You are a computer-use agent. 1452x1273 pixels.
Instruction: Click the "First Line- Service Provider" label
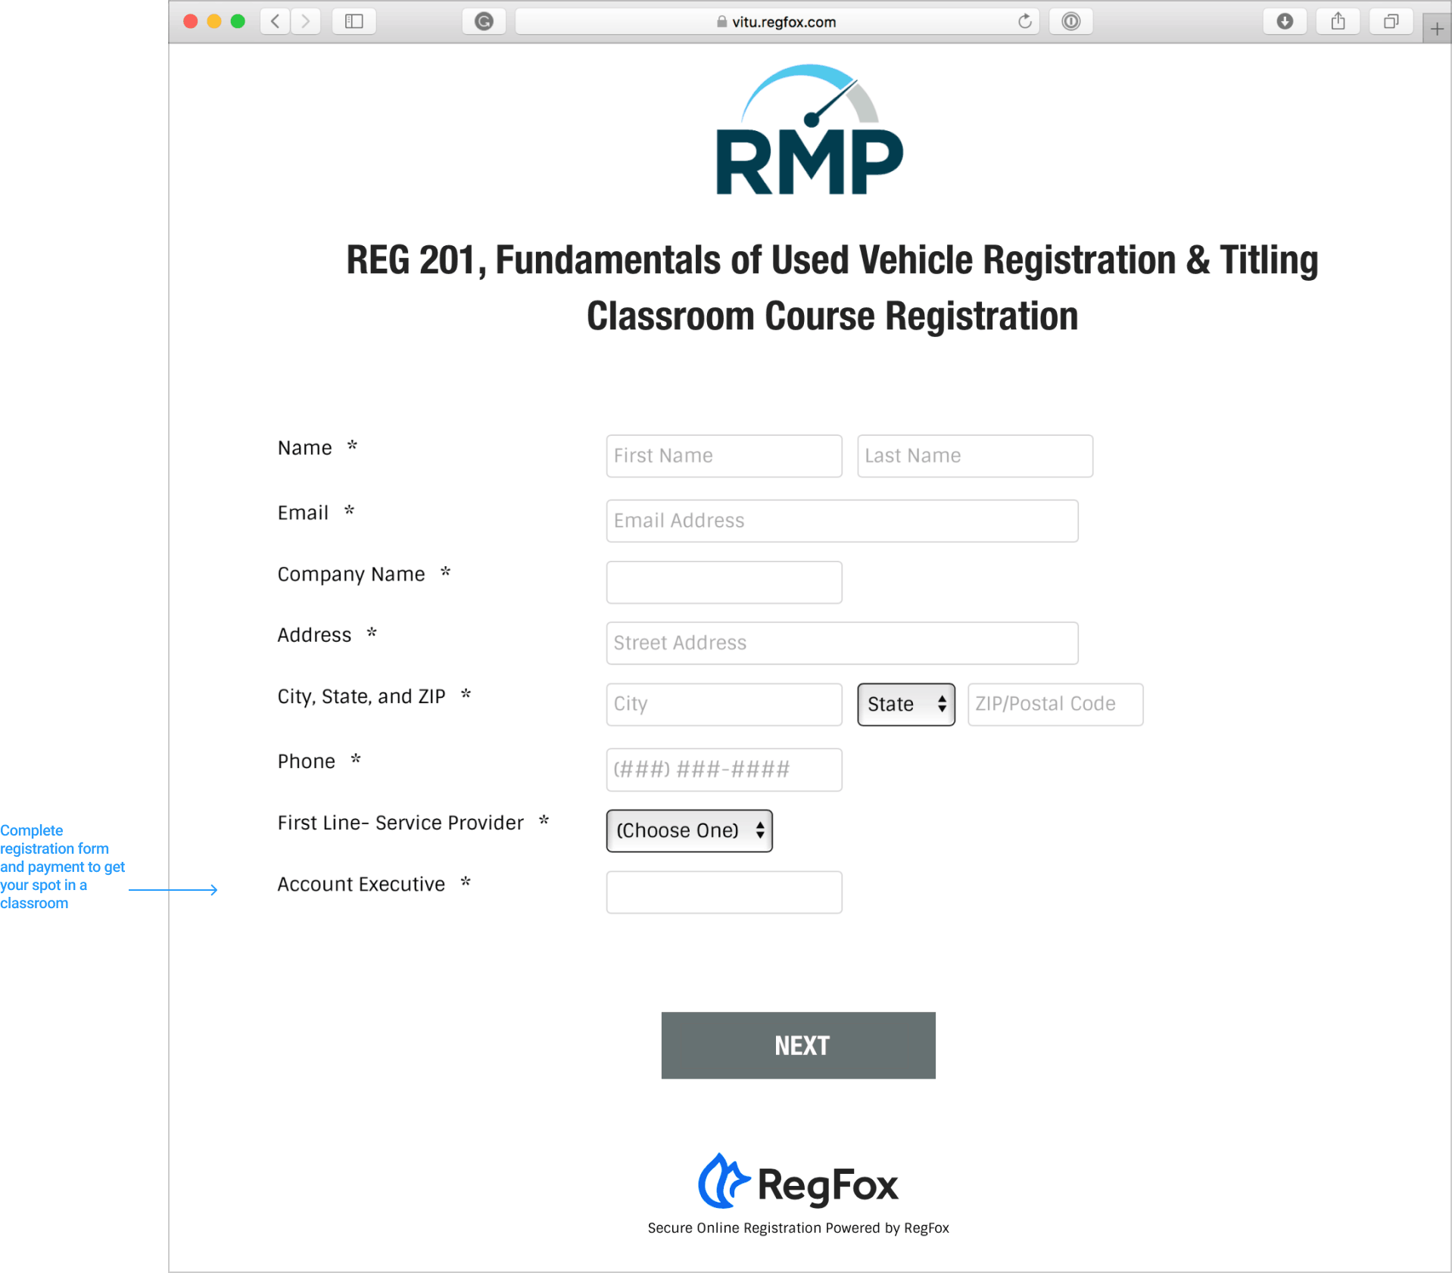pyautogui.click(x=400, y=823)
